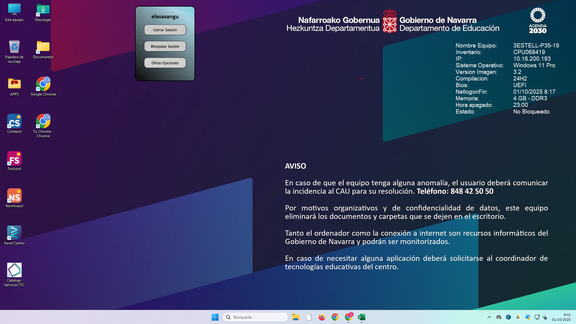This screenshot has height=324, width=576.
Task: Open Firefox from the taskbar
Action: 322,317
